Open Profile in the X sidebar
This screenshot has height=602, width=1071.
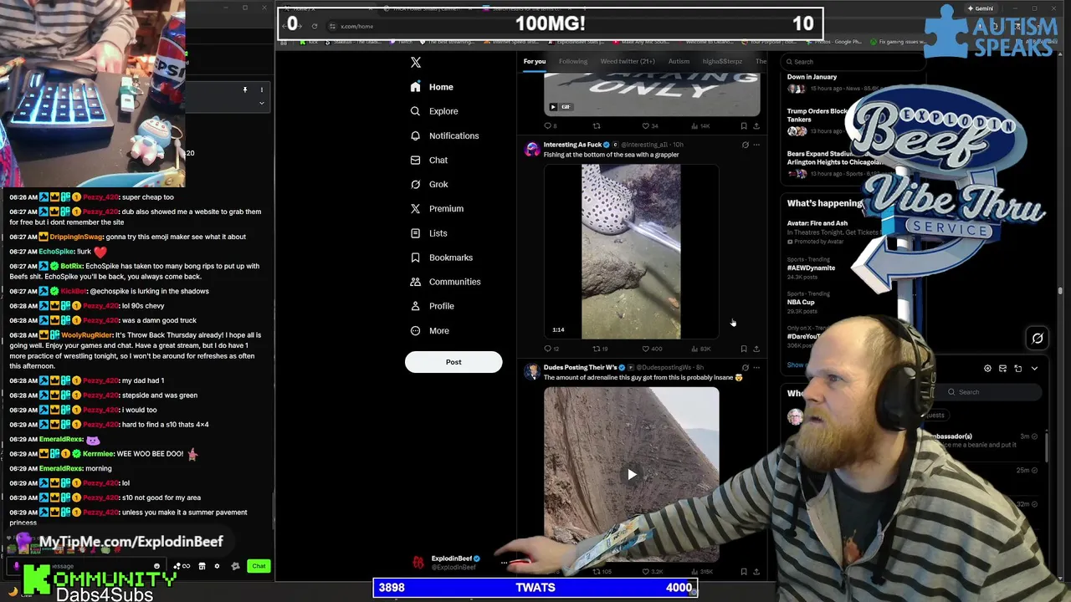coord(432,306)
